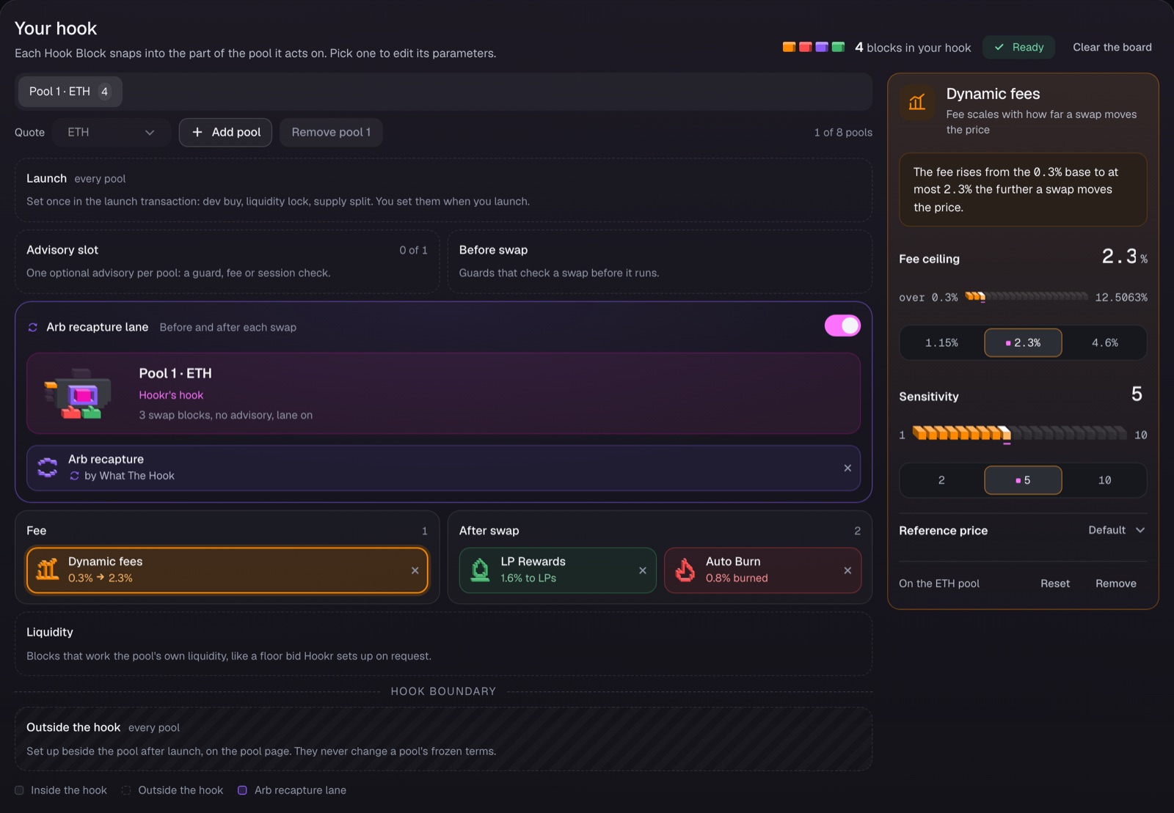Remove the Auto Burn block with its X
The width and height of the screenshot is (1174, 813).
click(x=847, y=570)
